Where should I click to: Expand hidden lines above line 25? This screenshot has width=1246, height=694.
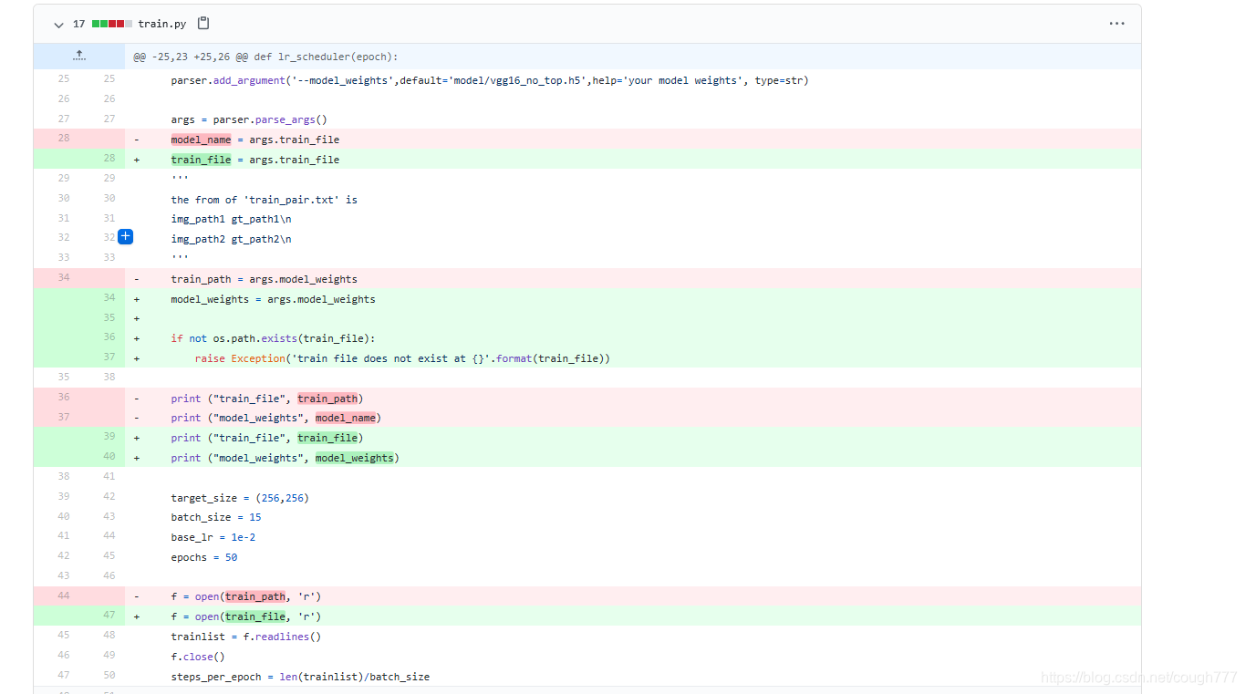coord(79,56)
